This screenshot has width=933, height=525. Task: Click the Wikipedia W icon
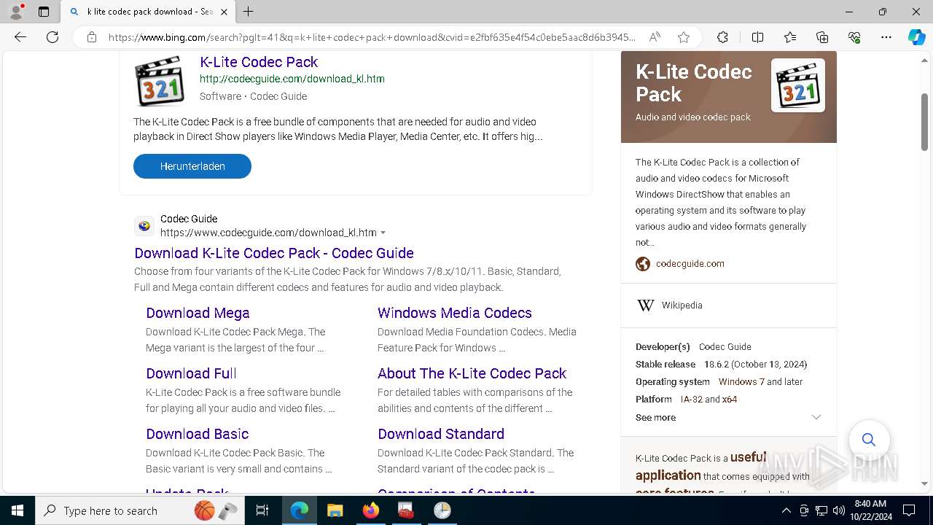point(646,306)
